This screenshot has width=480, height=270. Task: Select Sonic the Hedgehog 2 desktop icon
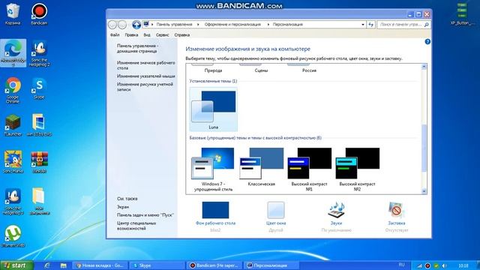39,52
